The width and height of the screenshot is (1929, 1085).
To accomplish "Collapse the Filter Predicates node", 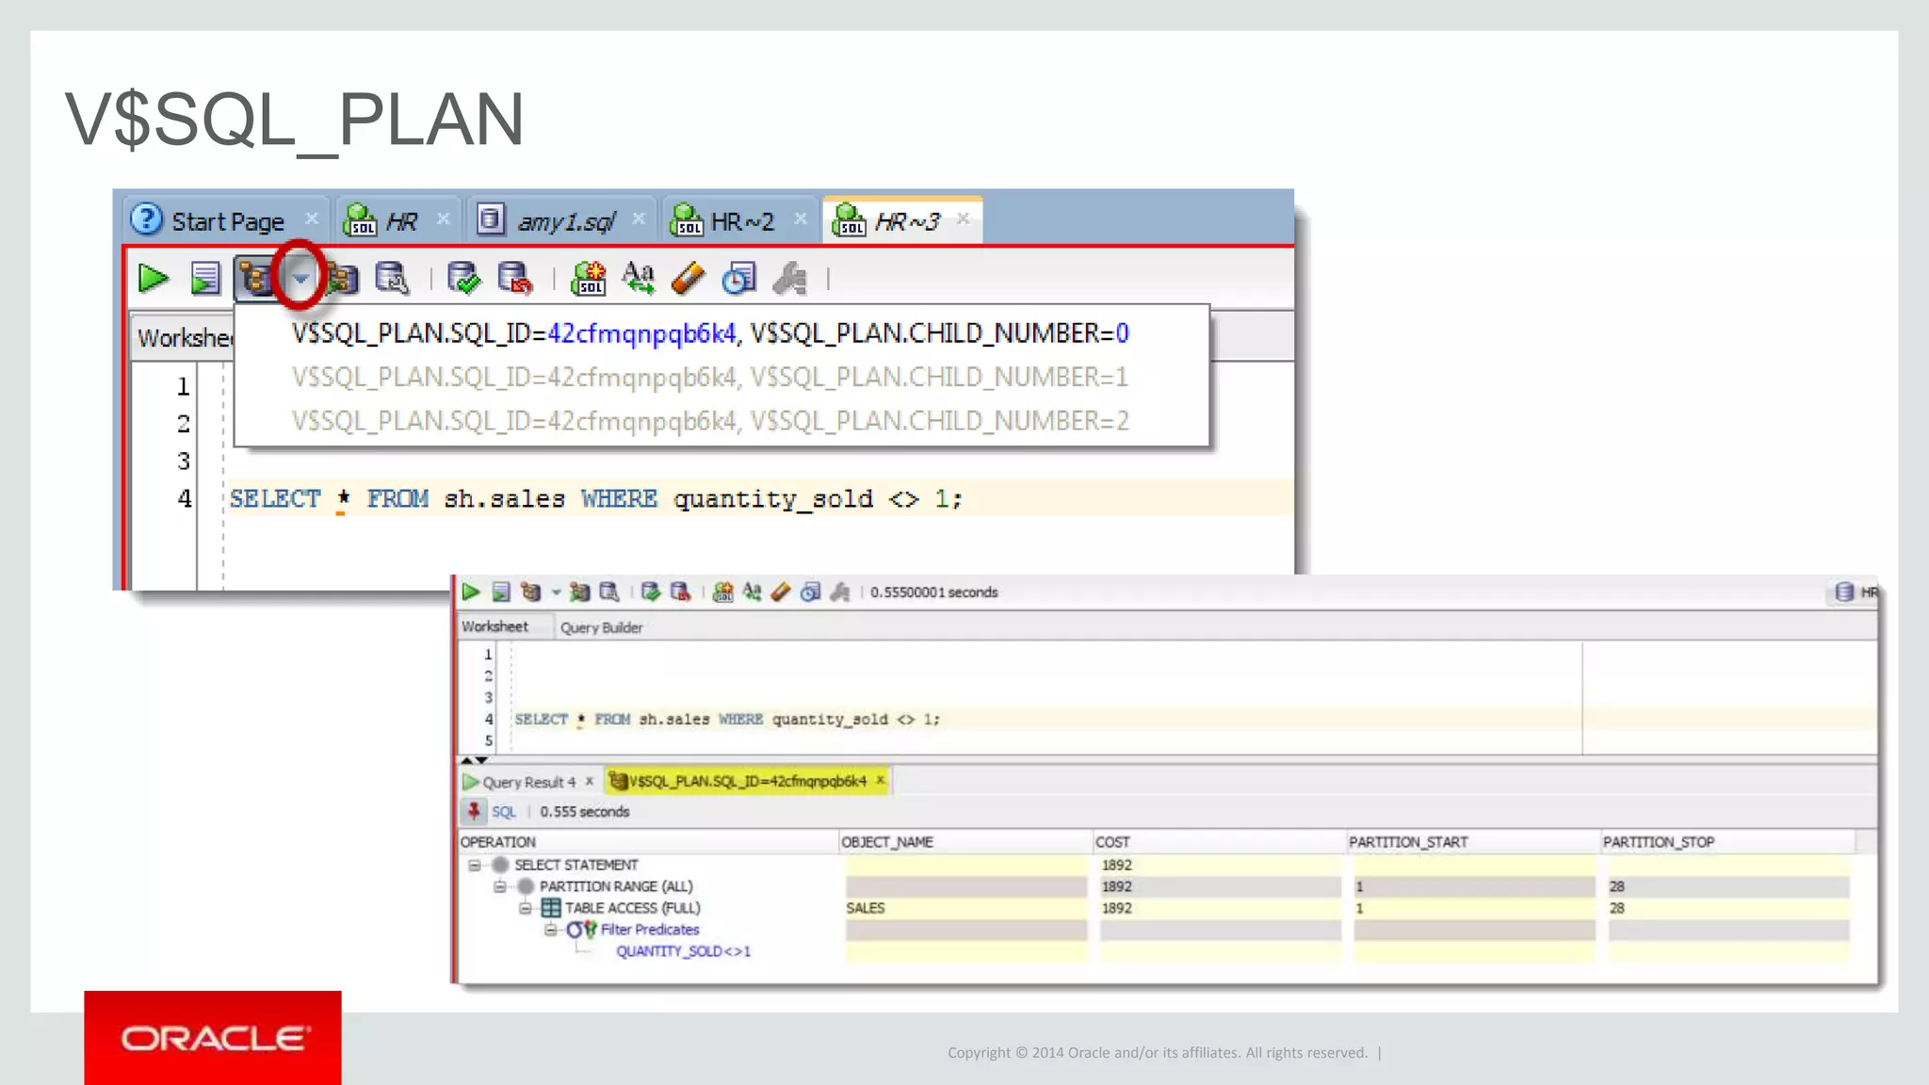I will 551,930.
